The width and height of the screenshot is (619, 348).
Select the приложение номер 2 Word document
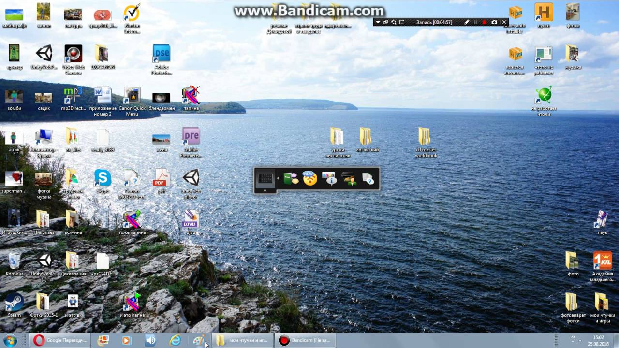103,101
